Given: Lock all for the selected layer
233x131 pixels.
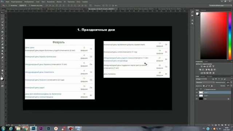Looking at the screenshot, I should pyautogui.click(x=212, y=86).
